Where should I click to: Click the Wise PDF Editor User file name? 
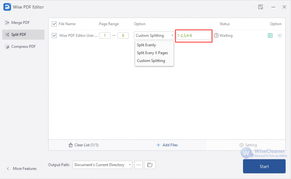point(78,36)
